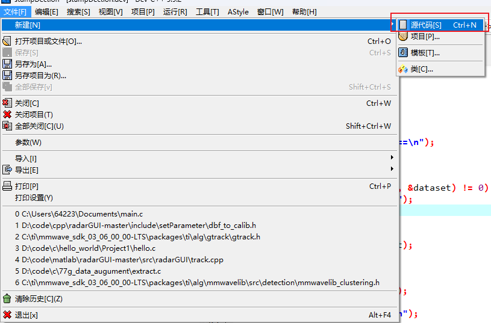Screen dimensions: 491x323
Task: Click the blank page Source Code icon
Action: click(403, 25)
